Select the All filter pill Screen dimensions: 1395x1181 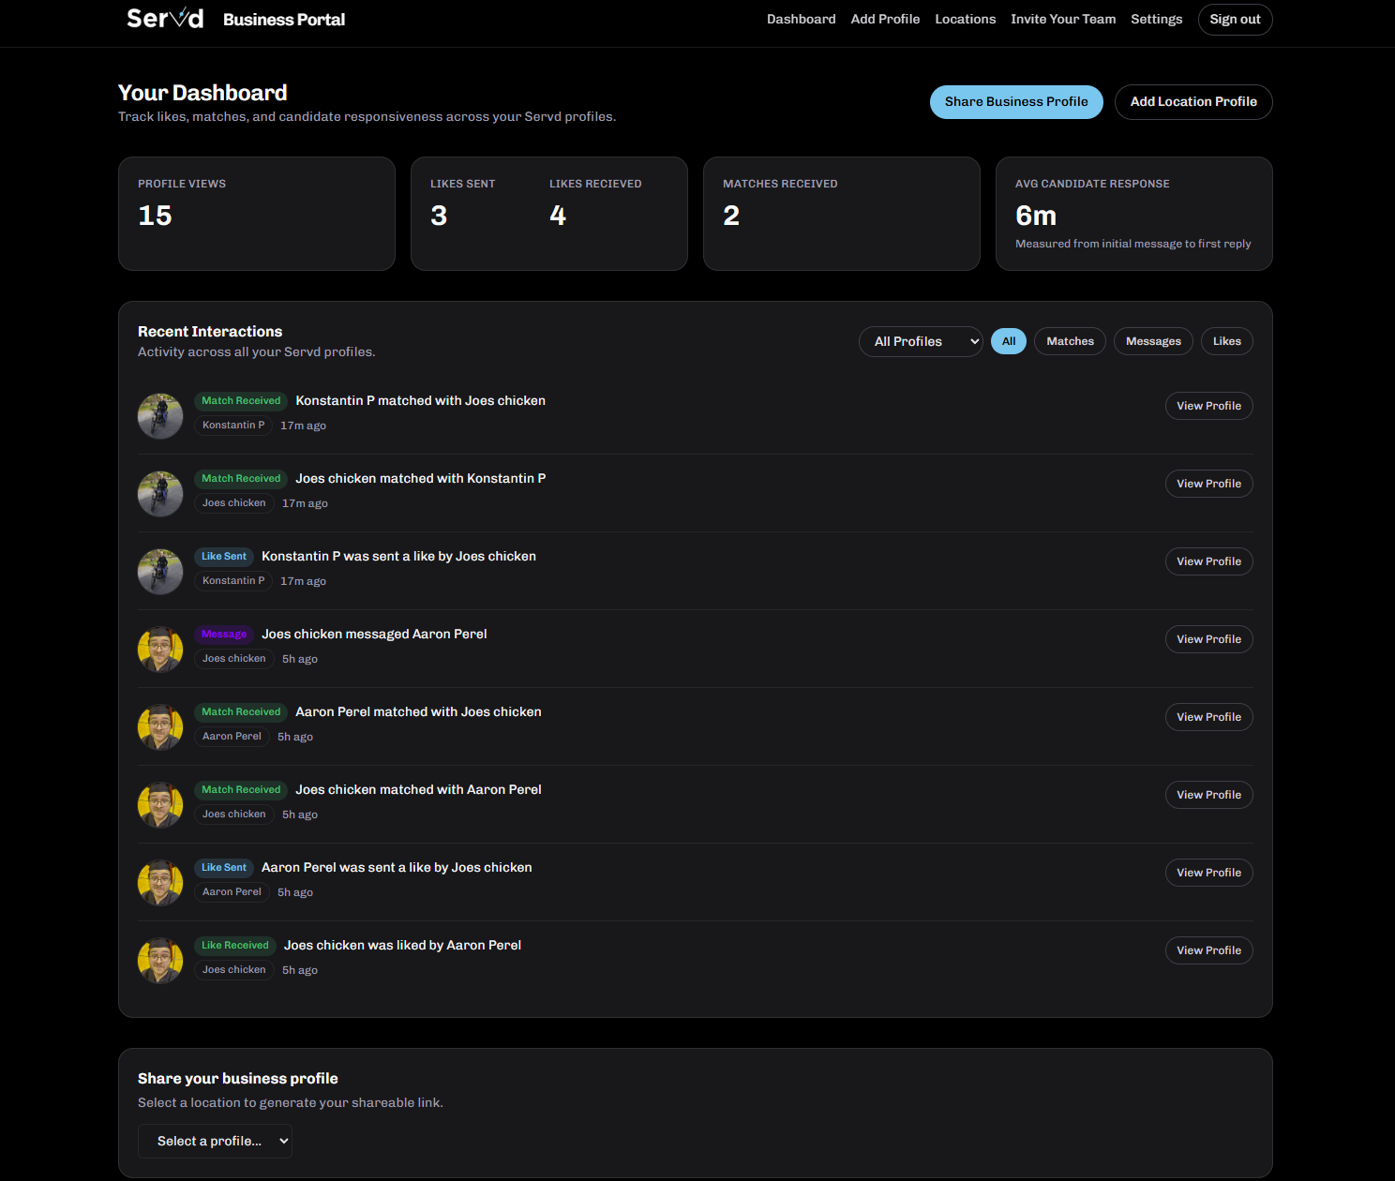[x=1009, y=342]
